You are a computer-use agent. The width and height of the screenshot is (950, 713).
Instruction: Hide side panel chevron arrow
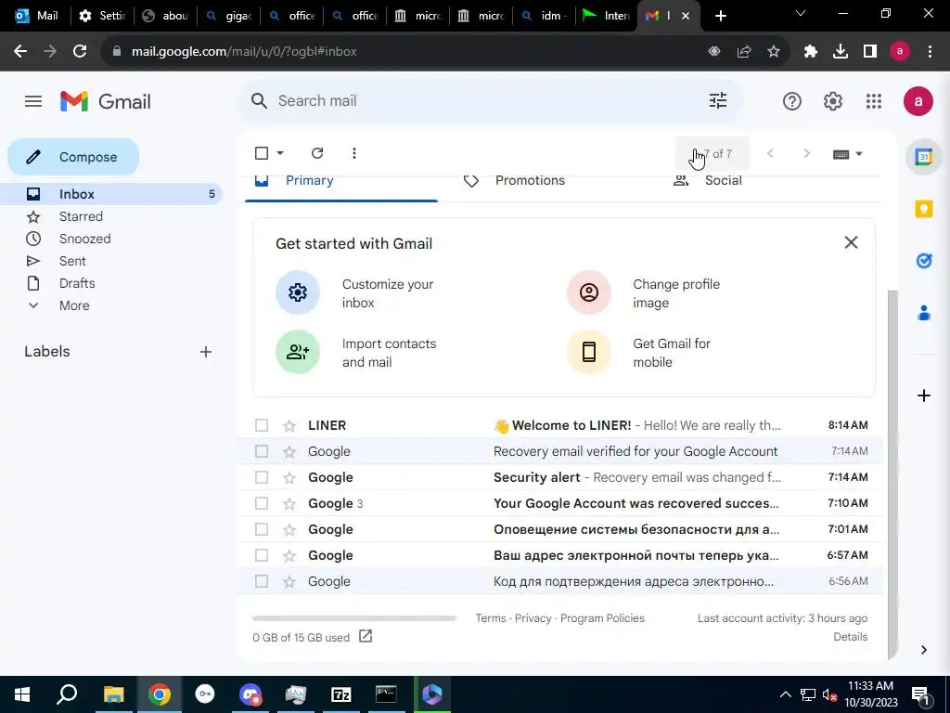point(923,650)
